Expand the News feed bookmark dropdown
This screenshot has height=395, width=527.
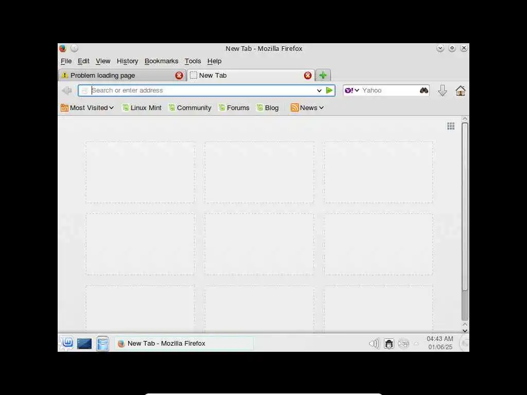(x=307, y=108)
